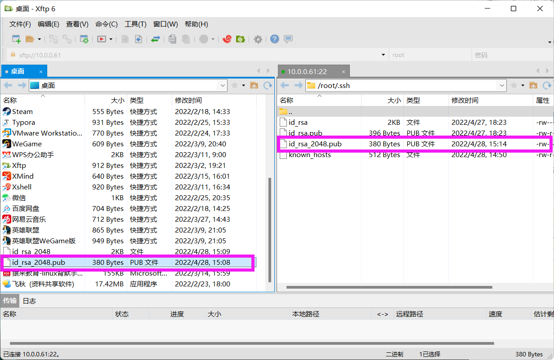Expand the globe icon dropdown arrow

click(x=213, y=39)
